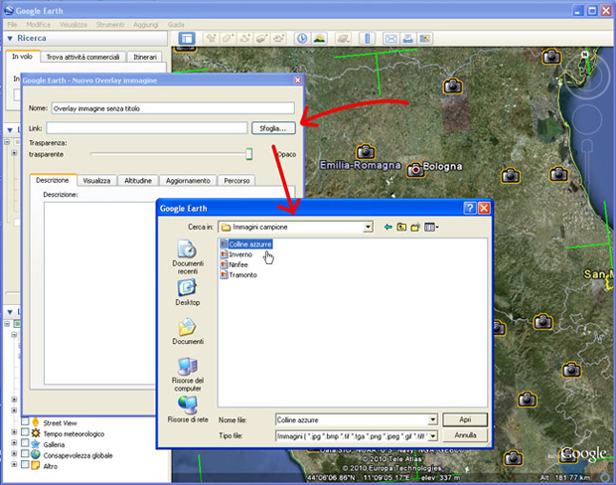The height and width of the screenshot is (485, 616).
Task: Select the Colline azzurre image file
Action: tap(246, 244)
